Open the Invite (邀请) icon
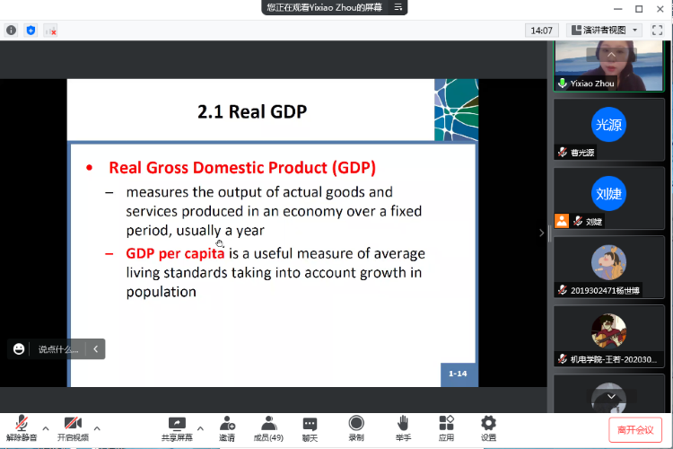The height and width of the screenshot is (449, 673). 227,424
